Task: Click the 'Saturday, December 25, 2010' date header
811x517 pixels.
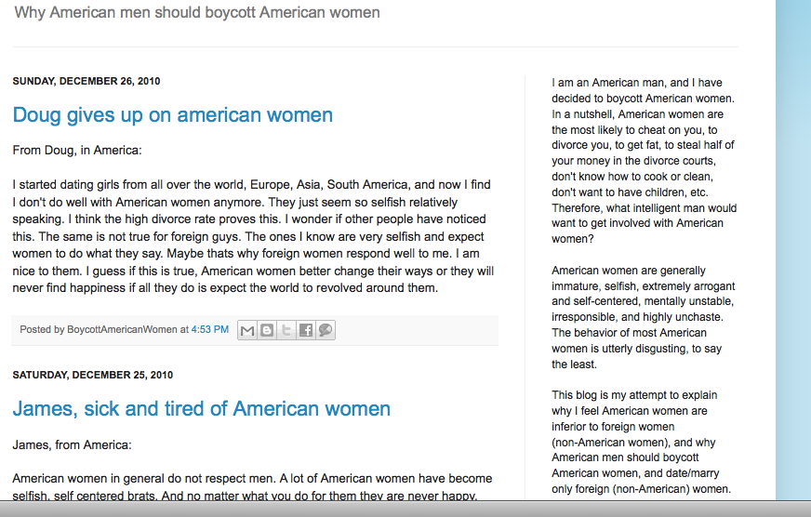Action: (92, 376)
